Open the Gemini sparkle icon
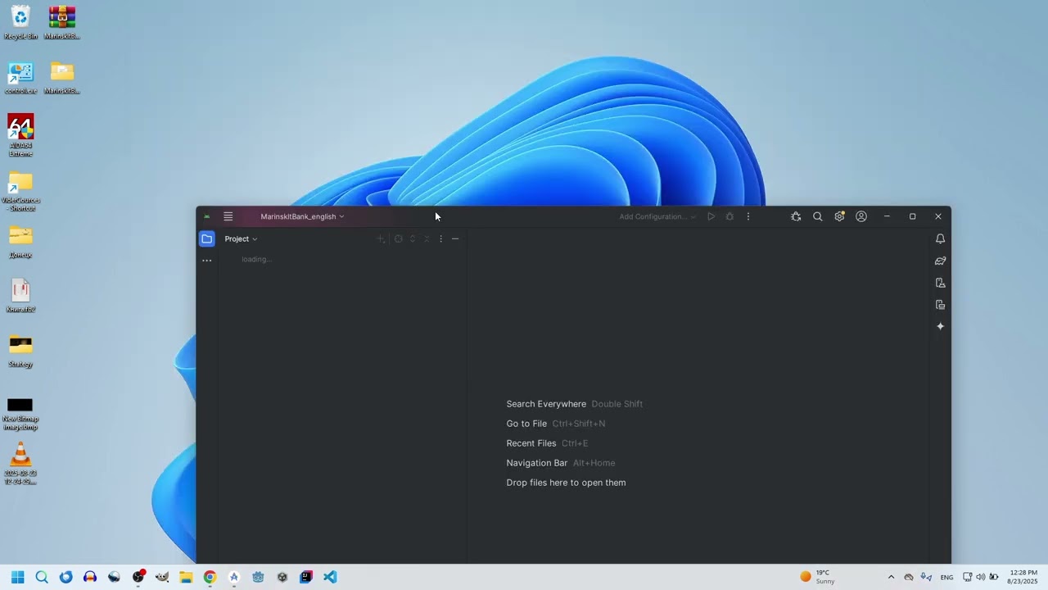This screenshot has width=1048, height=590. 940,326
